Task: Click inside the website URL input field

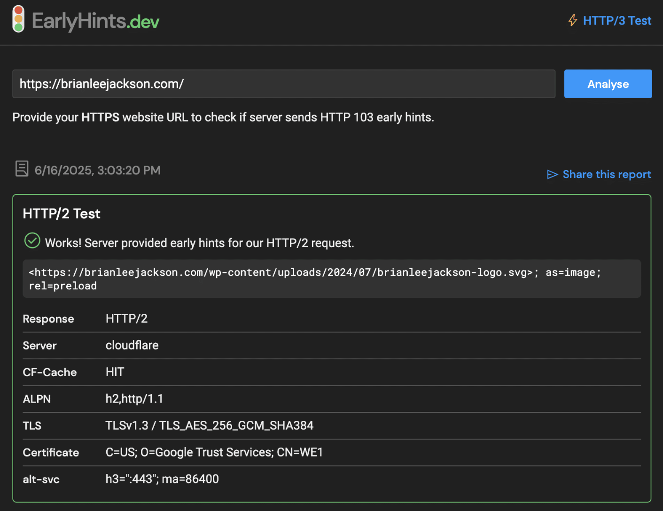Action: [x=282, y=84]
